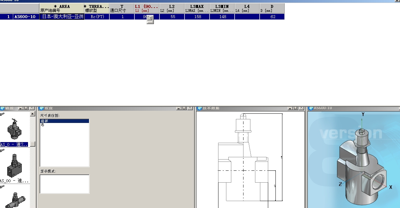Maximize the settings (设置) panel

(184, 108)
